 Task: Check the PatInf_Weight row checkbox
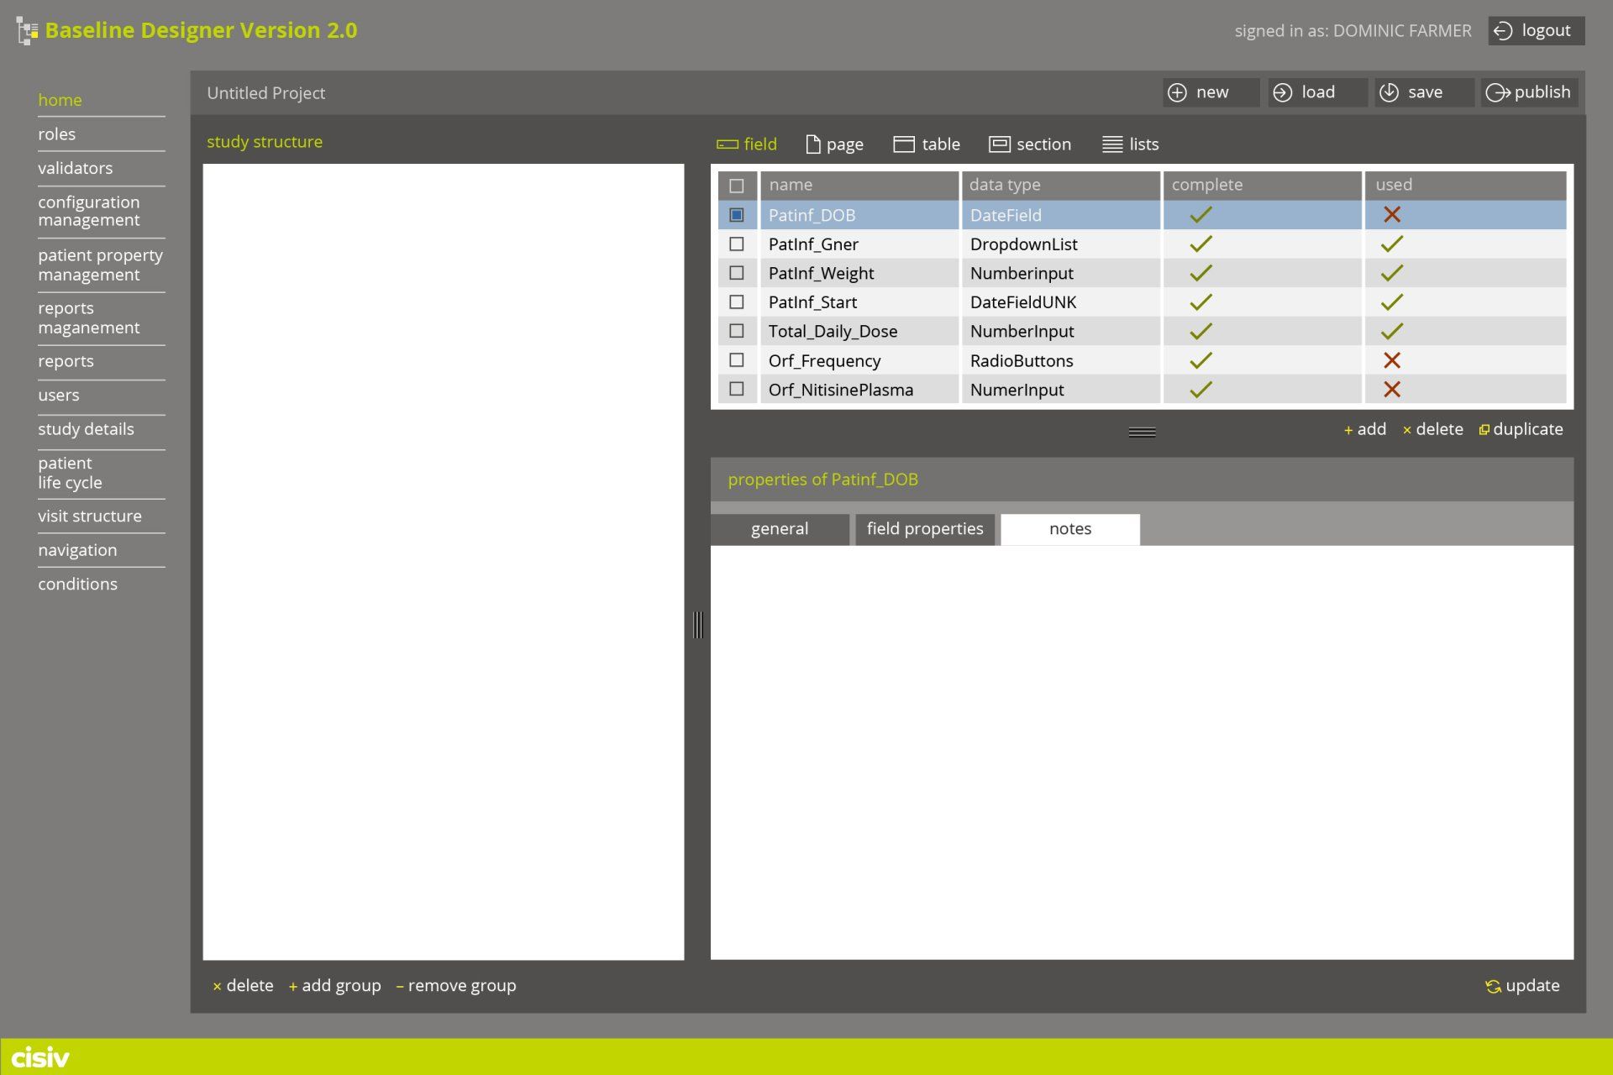(737, 273)
